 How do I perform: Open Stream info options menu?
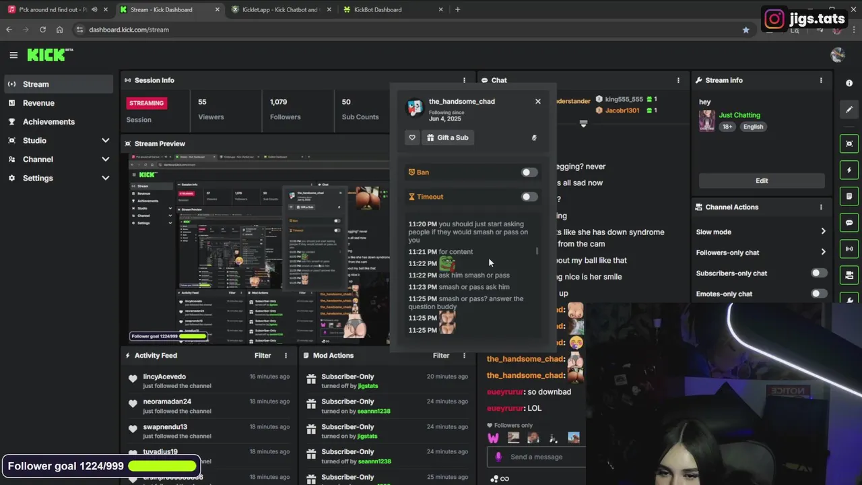pyautogui.click(x=821, y=80)
